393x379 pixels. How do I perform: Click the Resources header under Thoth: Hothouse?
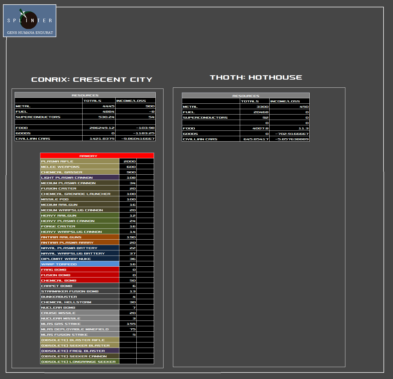tap(245, 96)
